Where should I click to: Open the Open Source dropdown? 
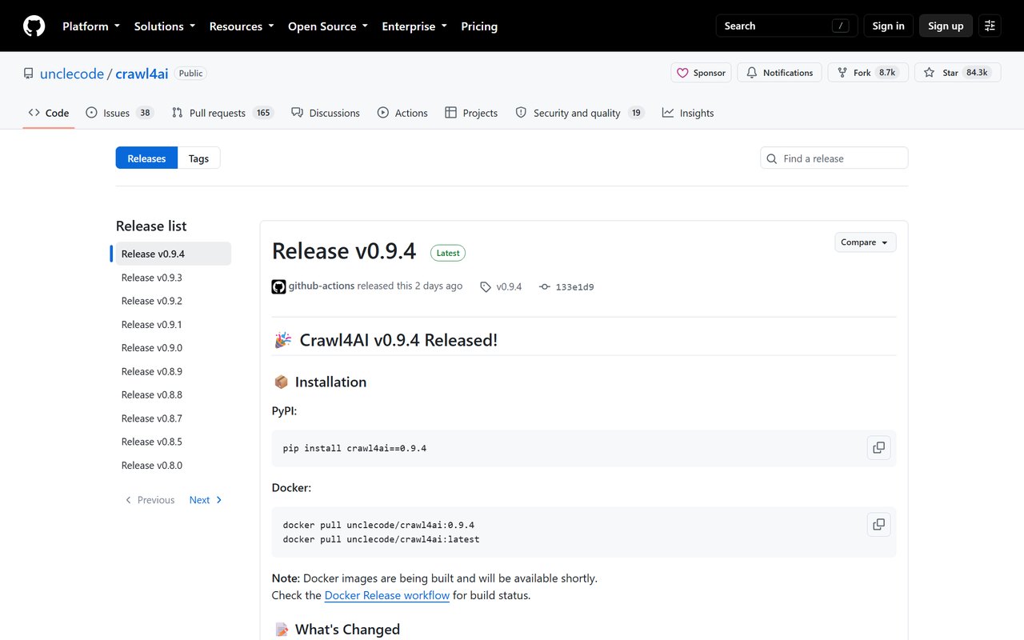[x=328, y=26]
